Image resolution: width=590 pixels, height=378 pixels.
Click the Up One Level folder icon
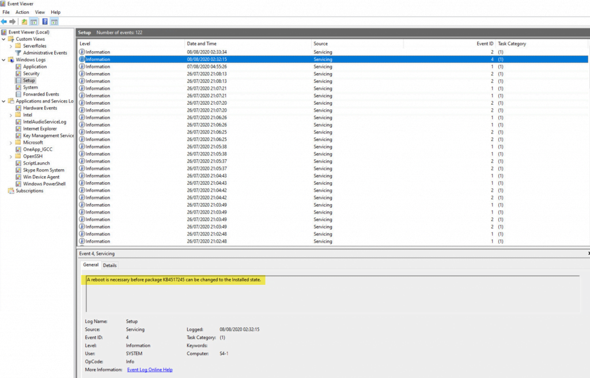click(24, 22)
